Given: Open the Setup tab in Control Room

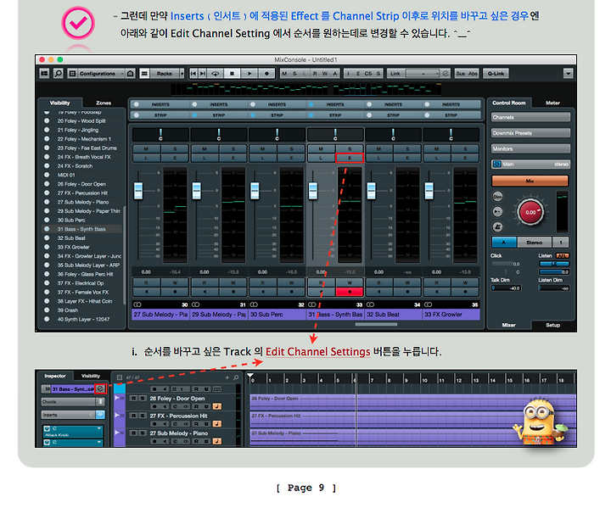Looking at the screenshot, I should [x=552, y=325].
